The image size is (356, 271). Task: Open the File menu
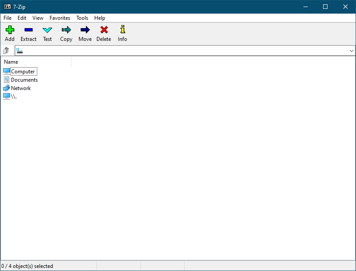click(x=7, y=18)
